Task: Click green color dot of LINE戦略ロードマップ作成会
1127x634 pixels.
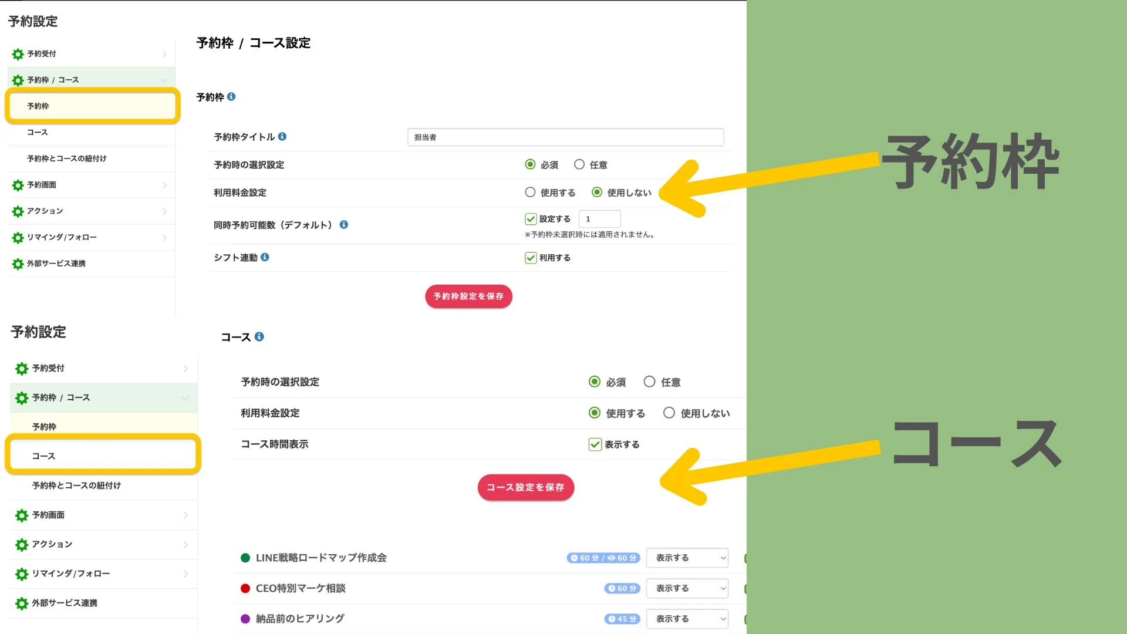Action: 245,558
